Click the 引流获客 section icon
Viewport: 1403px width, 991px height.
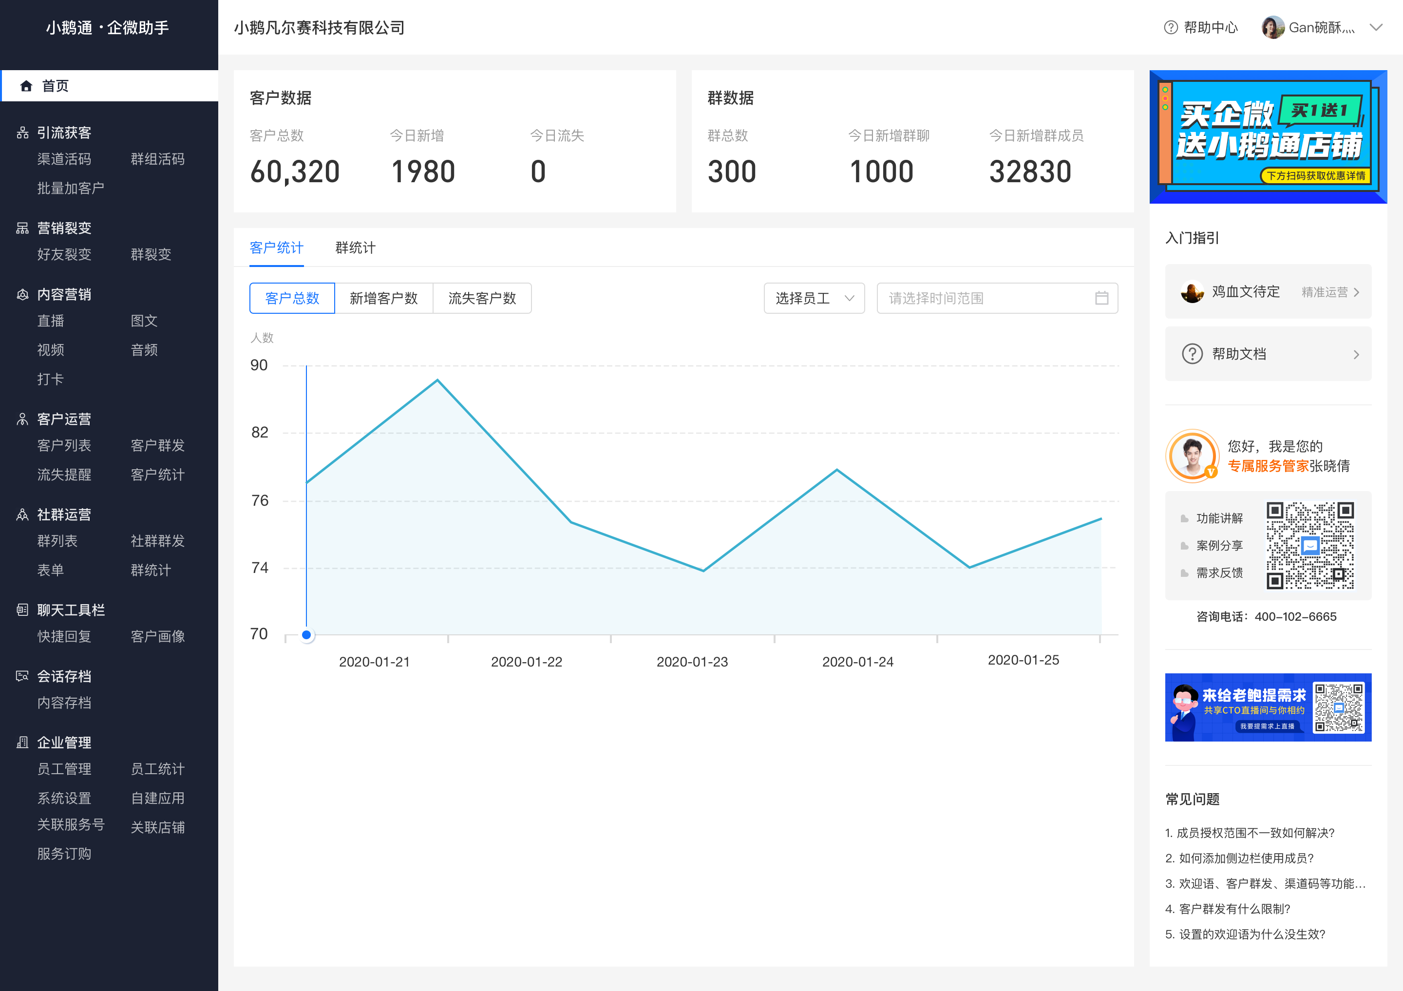pos(22,133)
